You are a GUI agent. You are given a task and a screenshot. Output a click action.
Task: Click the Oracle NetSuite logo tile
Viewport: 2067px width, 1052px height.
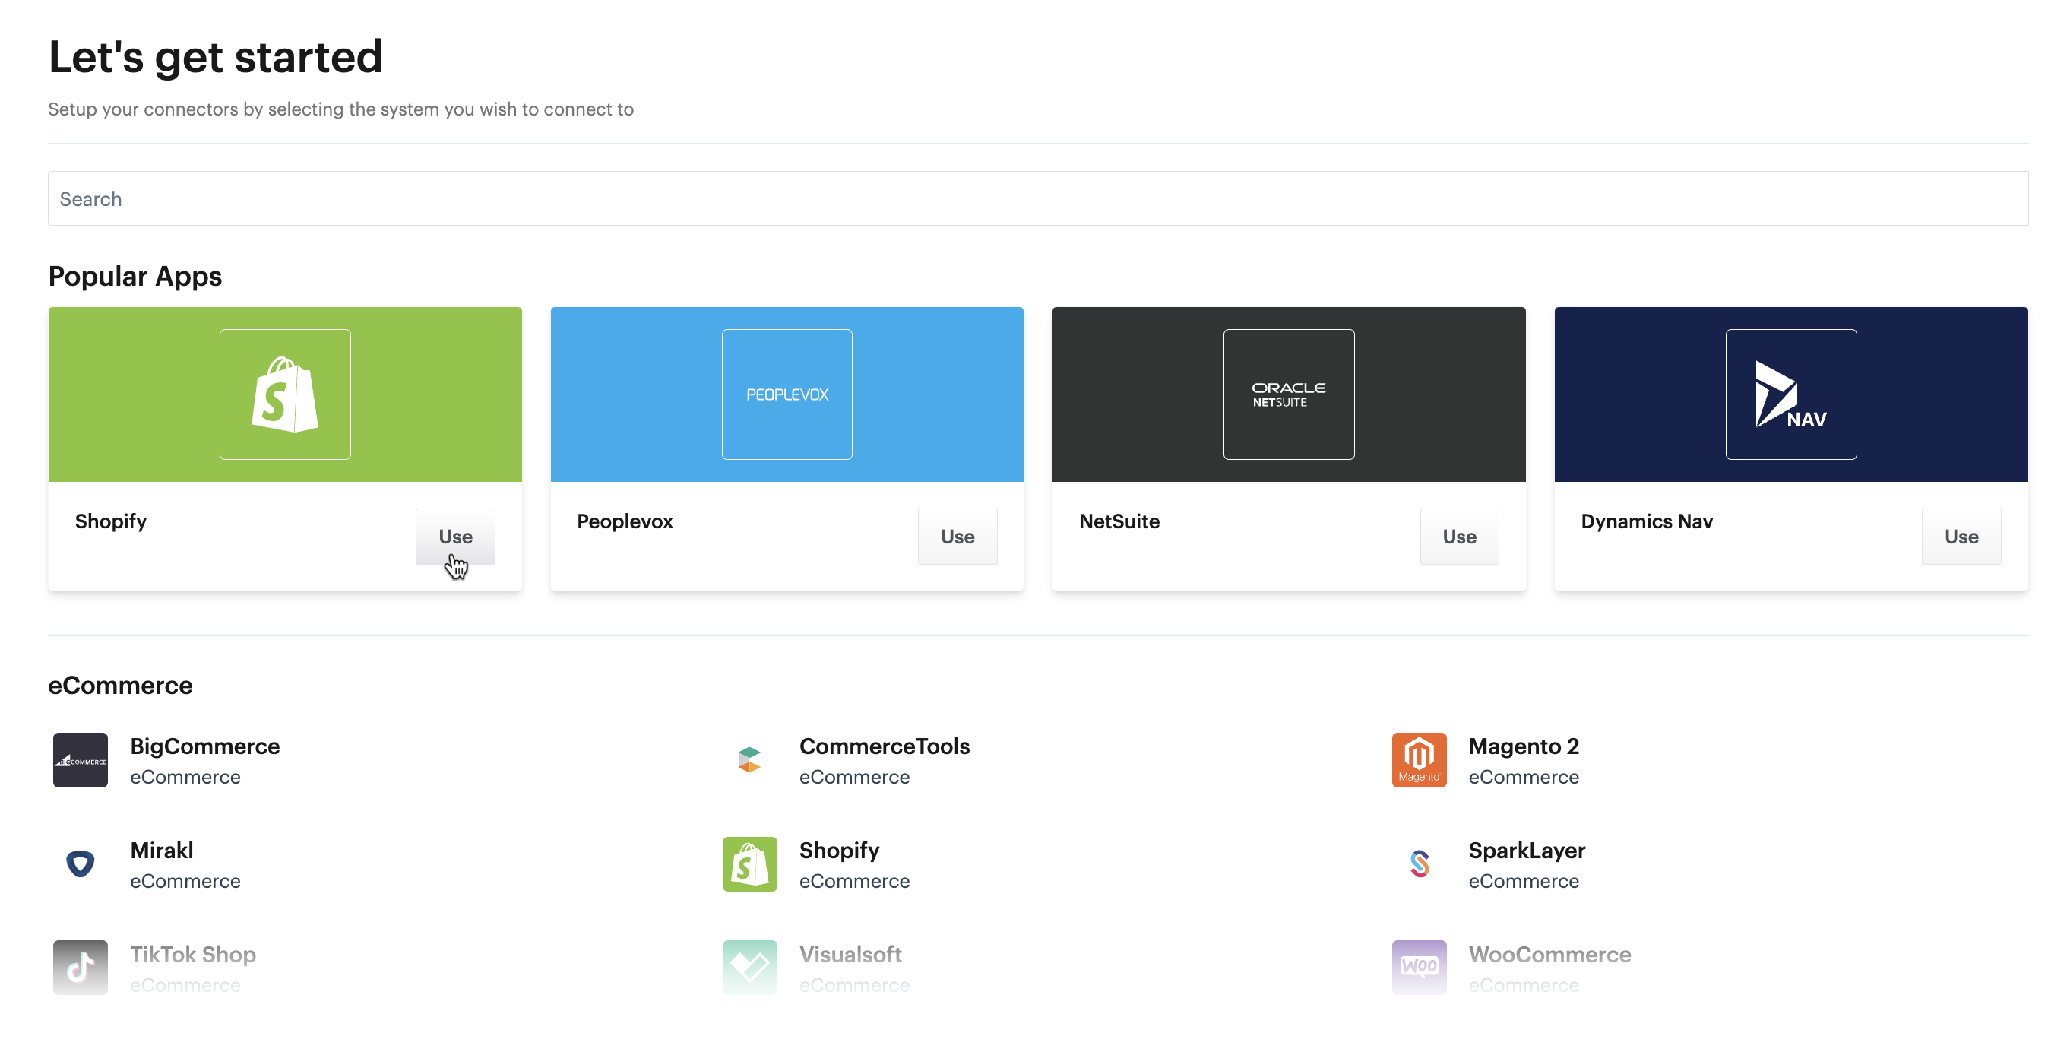(1289, 394)
